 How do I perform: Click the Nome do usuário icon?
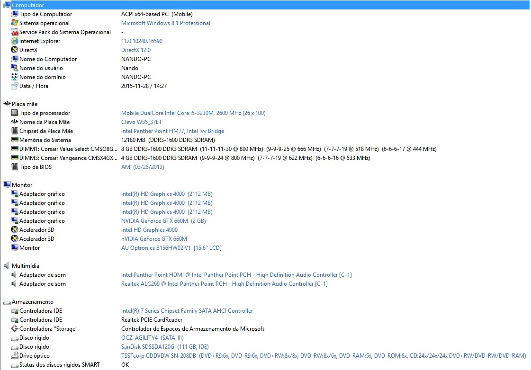(x=15, y=68)
